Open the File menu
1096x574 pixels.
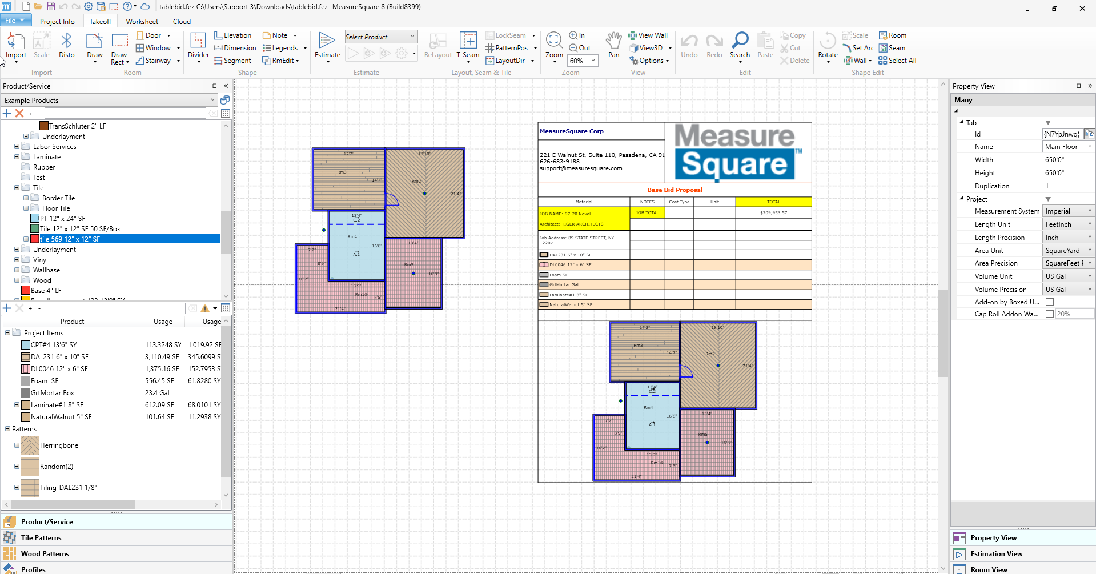pos(15,21)
